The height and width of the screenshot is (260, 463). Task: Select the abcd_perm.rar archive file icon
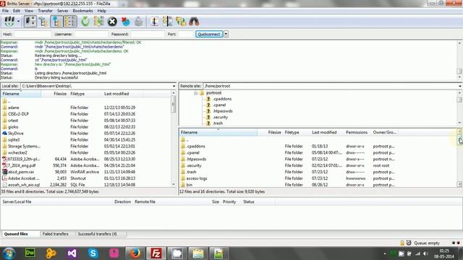[x=5, y=172]
